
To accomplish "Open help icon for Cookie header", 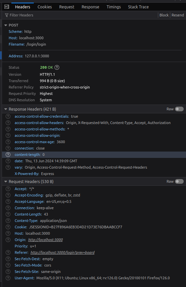I will coord(8,227).
